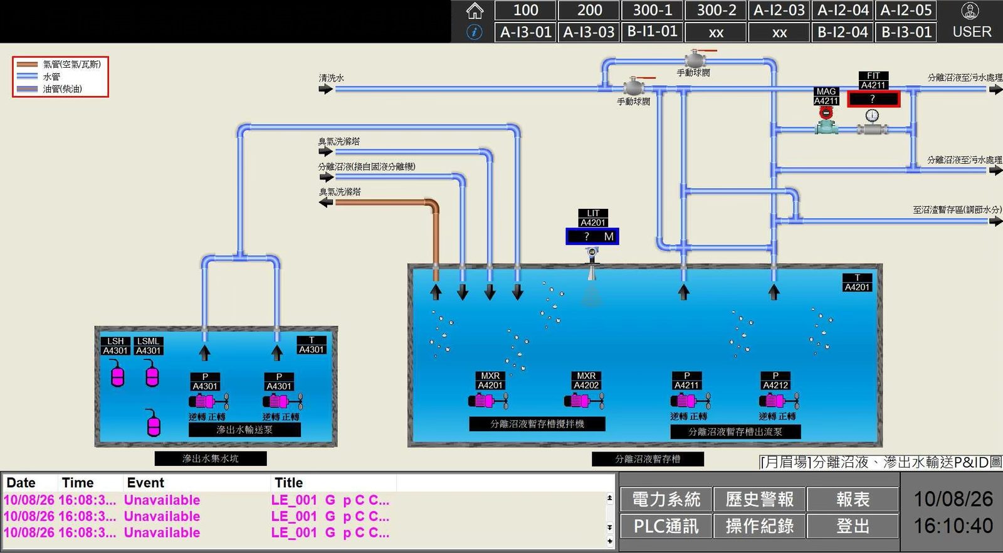This screenshot has width=1003, height=553.
Task: Select the P A4212 outflow pump icon
Action: point(779,400)
